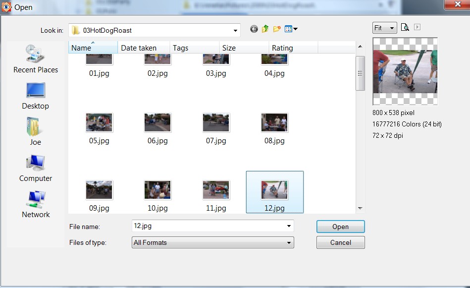The height and width of the screenshot is (288, 470).
Task: Click the Open button
Action: click(341, 227)
